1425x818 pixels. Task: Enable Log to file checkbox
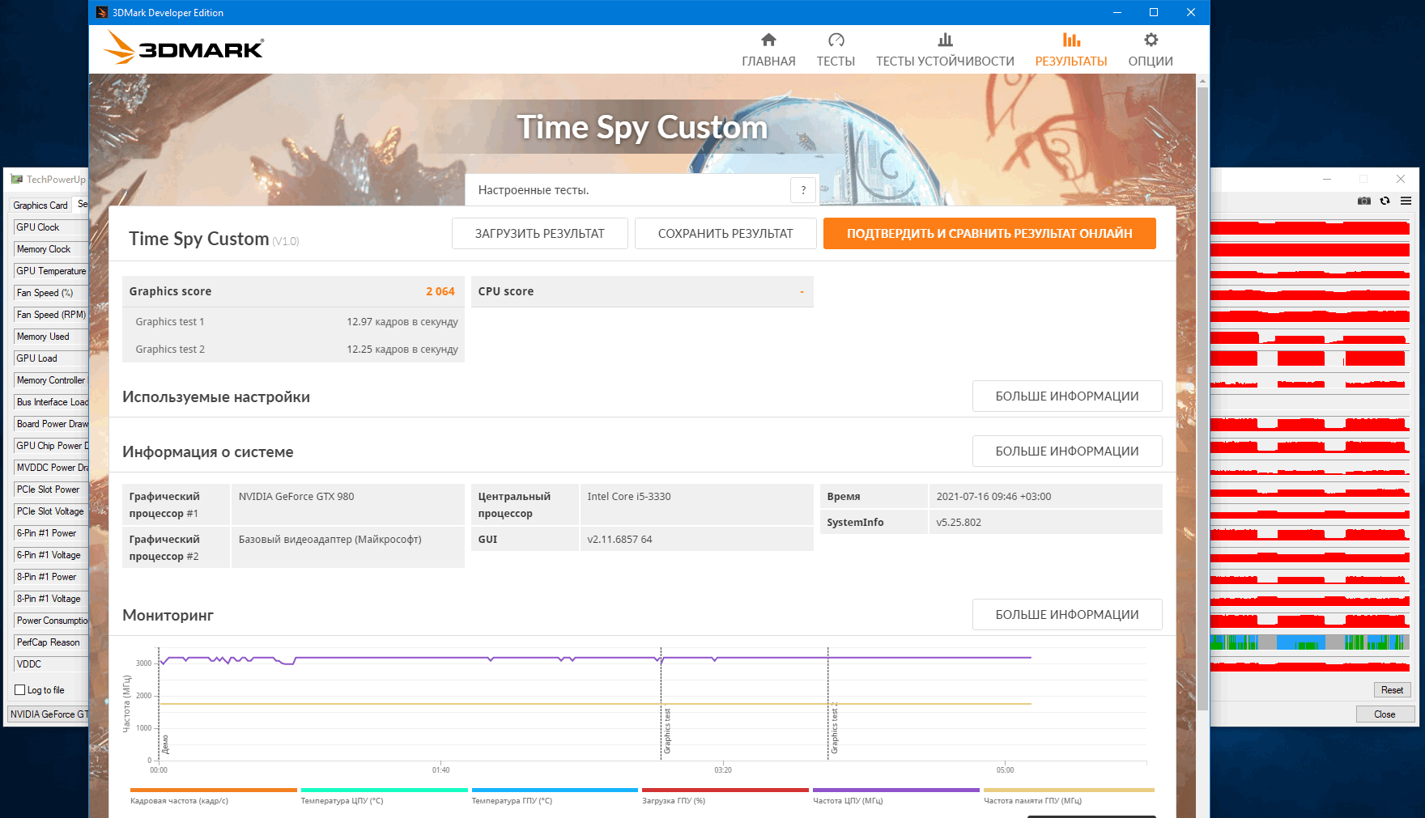point(20,690)
